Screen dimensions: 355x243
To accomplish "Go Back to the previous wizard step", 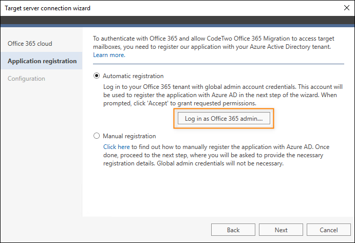I will point(233,230).
